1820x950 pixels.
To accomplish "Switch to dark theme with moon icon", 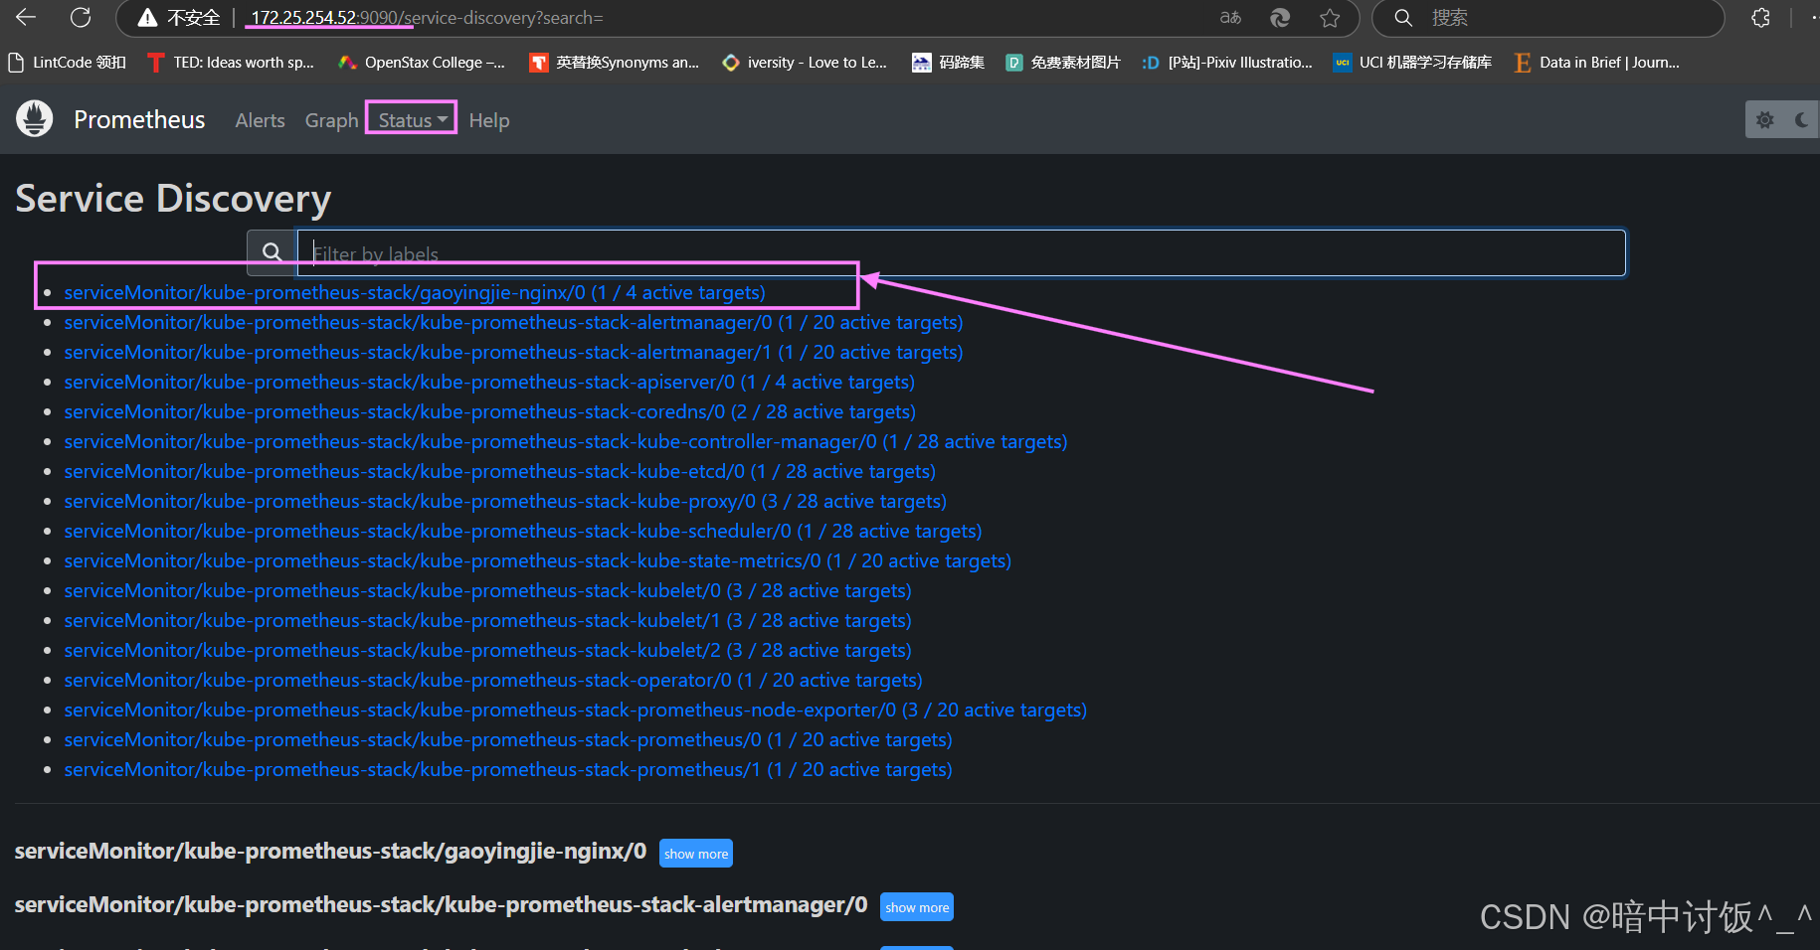I will coord(1801,120).
